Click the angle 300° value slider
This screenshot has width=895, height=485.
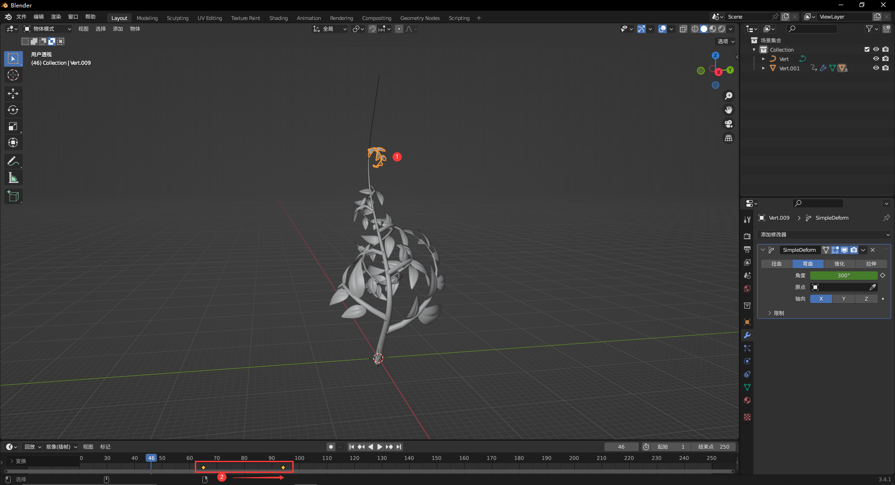(x=844, y=276)
